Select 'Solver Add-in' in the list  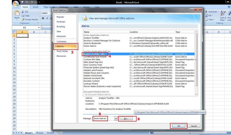(139, 46)
